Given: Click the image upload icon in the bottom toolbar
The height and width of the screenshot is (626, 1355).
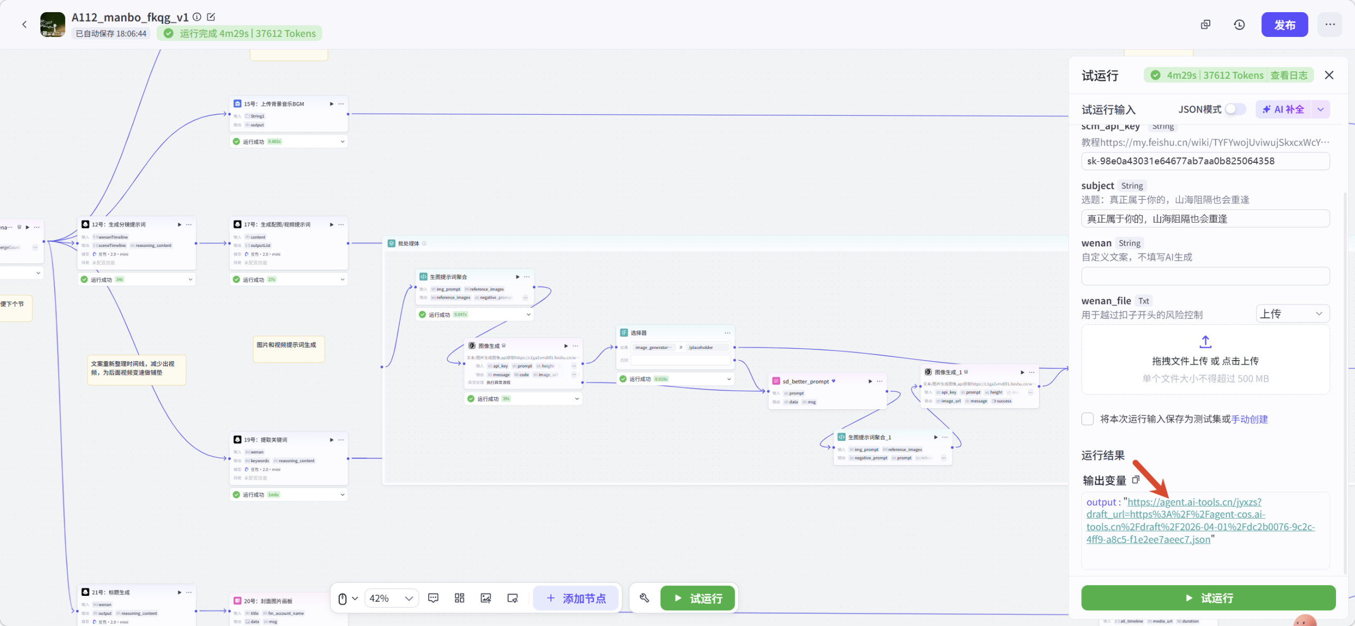Looking at the screenshot, I should coord(486,598).
